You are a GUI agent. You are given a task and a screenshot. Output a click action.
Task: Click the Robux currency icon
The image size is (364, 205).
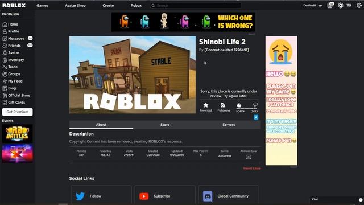pyautogui.click(x=340, y=5)
